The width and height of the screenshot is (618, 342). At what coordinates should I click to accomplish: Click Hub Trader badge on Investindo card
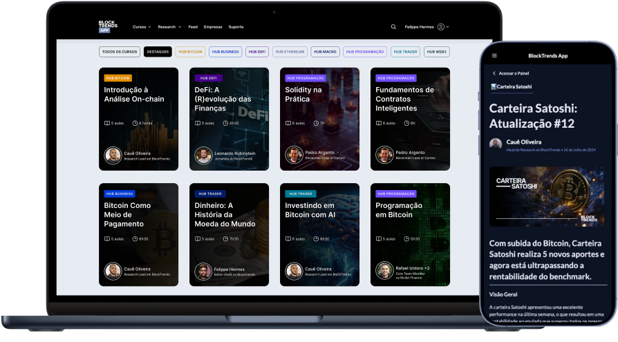pyautogui.click(x=301, y=193)
